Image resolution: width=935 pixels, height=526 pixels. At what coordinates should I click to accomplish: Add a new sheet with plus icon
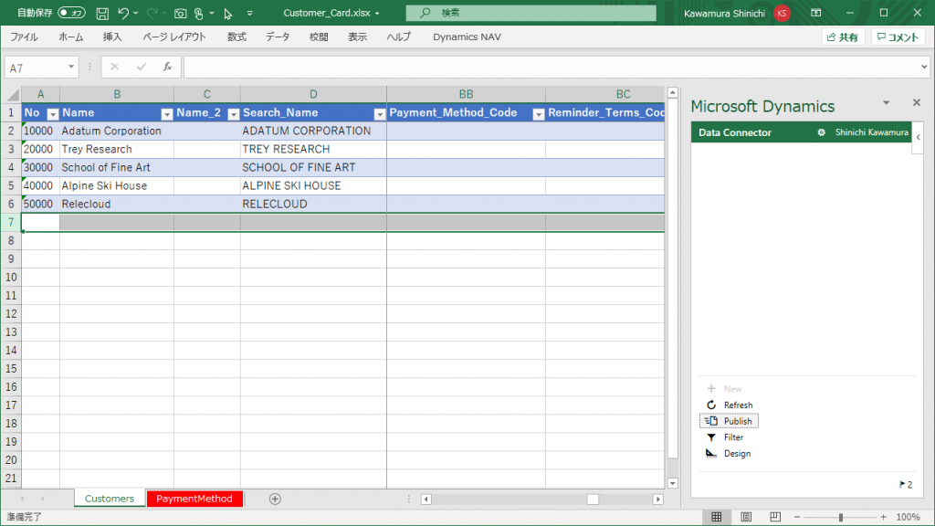(275, 499)
